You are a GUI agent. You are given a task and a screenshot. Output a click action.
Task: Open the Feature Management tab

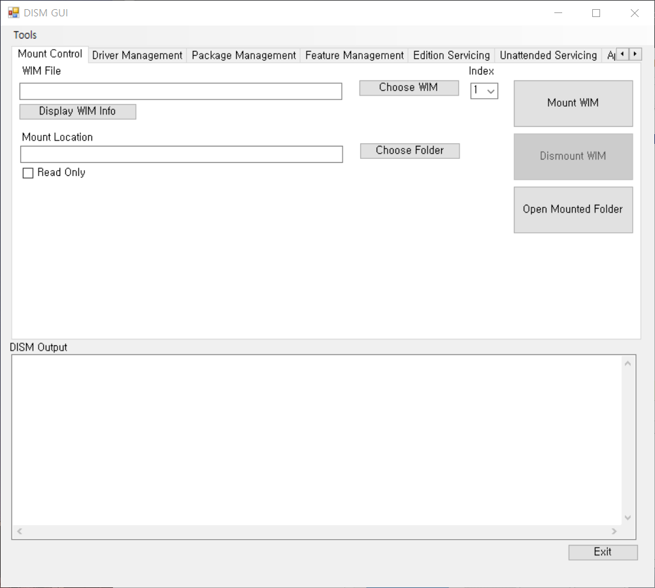[x=354, y=56]
